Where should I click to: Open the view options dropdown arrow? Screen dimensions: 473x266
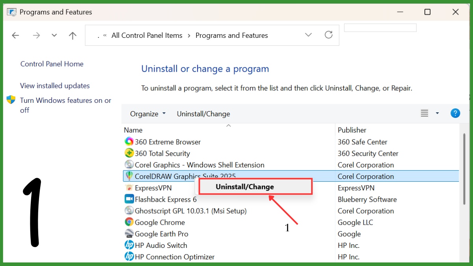[x=437, y=113]
